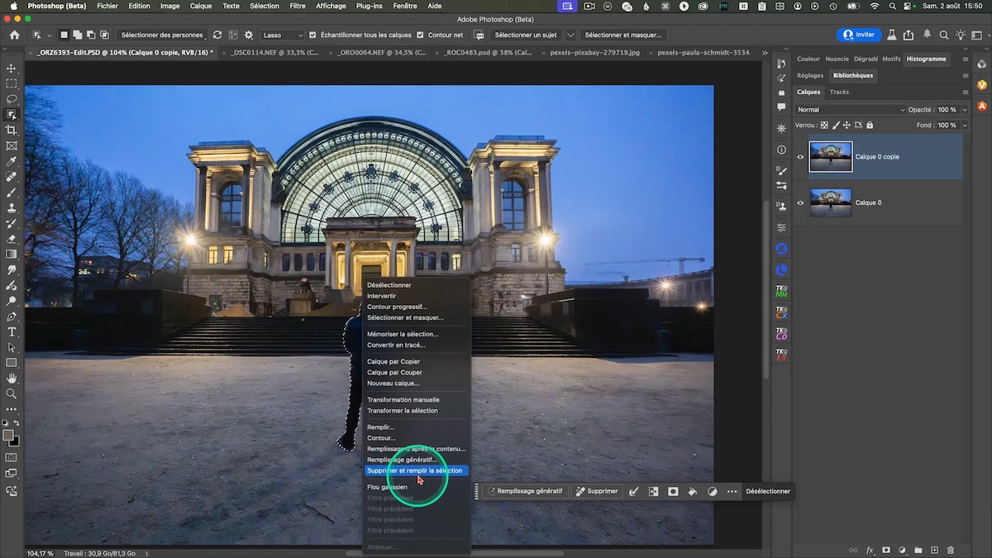Click the share icon next to Inviter

point(909,36)
